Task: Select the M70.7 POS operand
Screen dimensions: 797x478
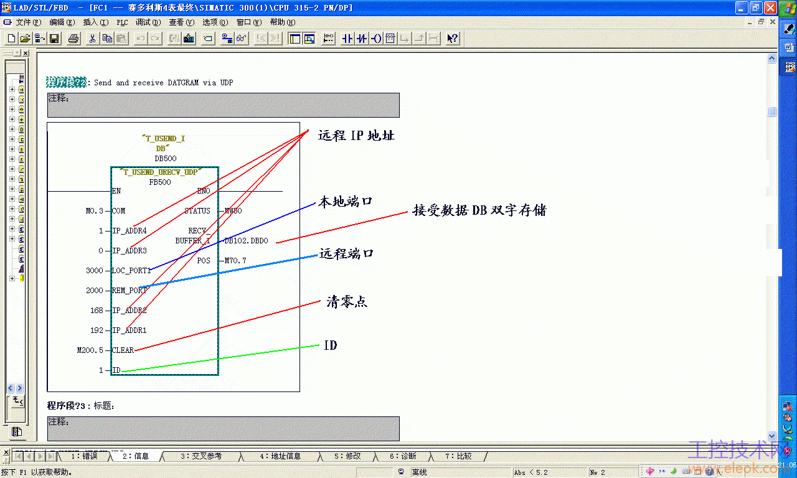Action: tap(235, 261)
